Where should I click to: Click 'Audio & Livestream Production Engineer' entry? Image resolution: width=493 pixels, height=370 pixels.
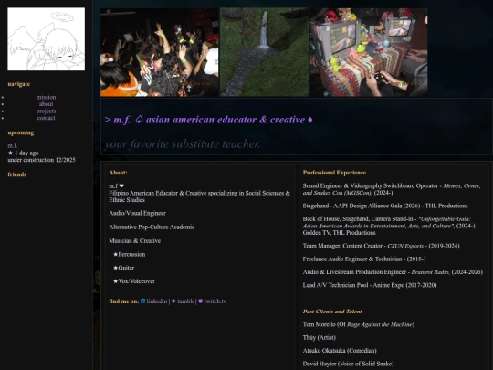[x=393, y=272]
